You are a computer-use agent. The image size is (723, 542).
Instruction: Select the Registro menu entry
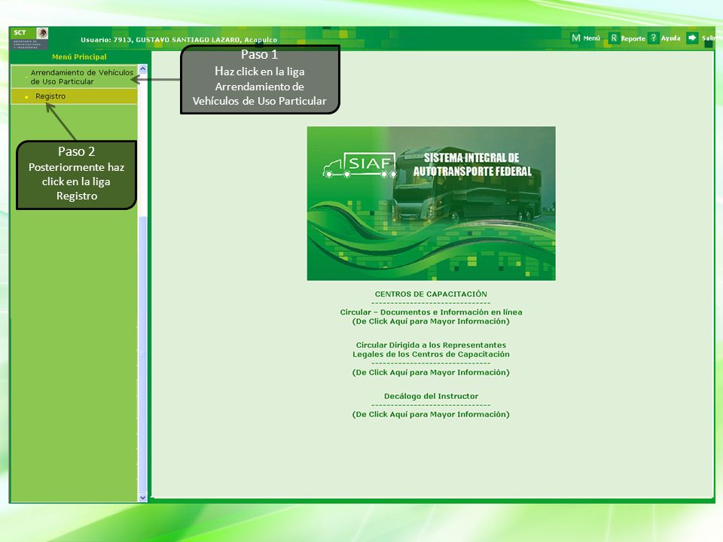50,96
